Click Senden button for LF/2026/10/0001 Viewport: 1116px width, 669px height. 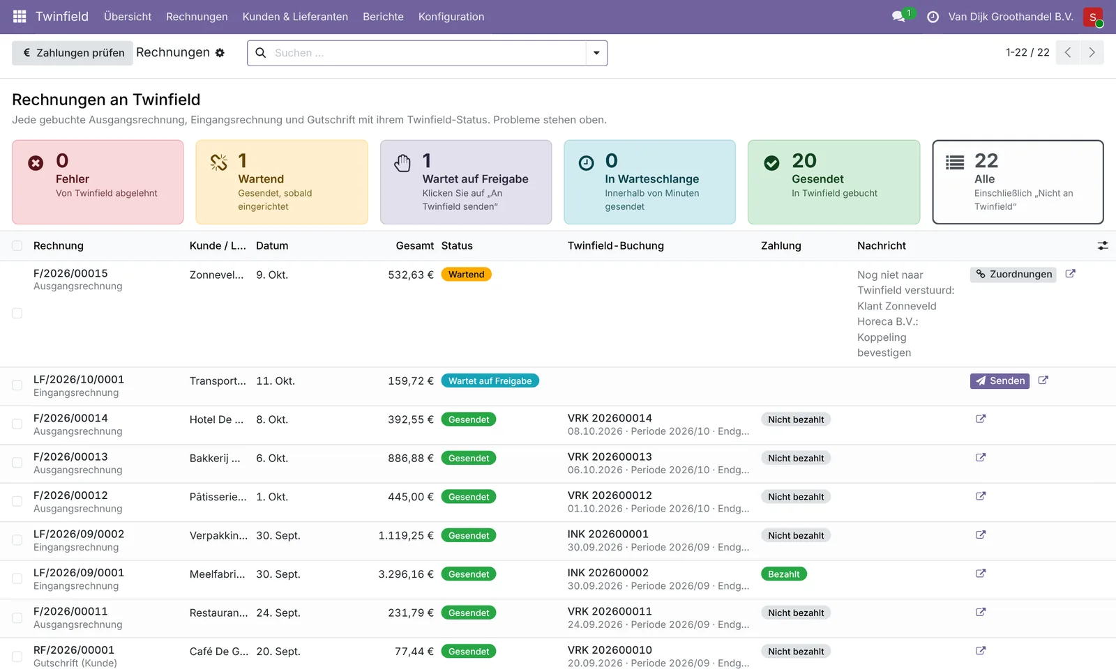tap(1000, 381)
